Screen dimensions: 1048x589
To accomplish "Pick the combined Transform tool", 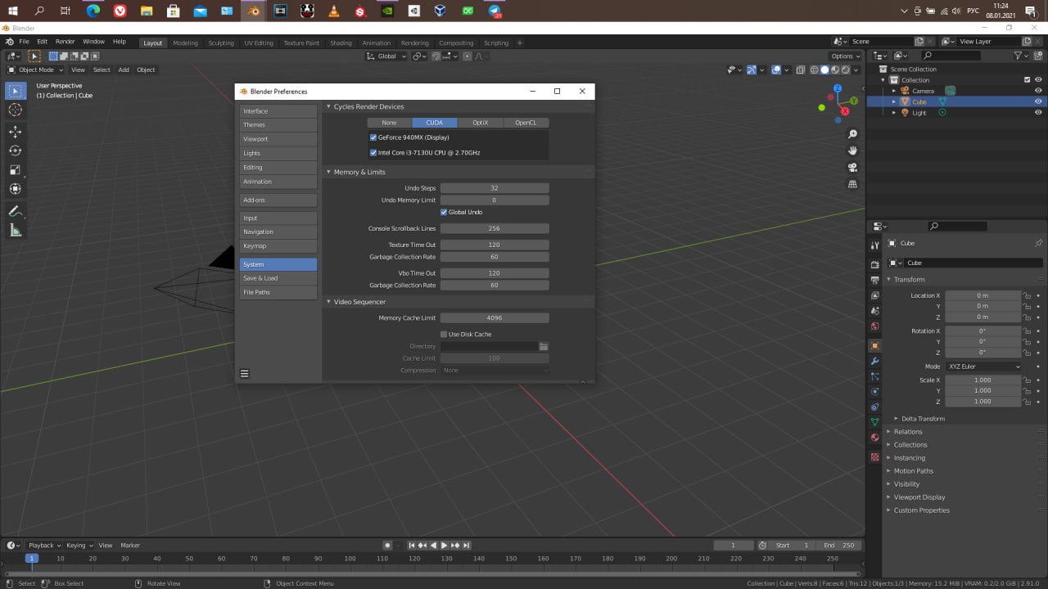I will 15,189.
